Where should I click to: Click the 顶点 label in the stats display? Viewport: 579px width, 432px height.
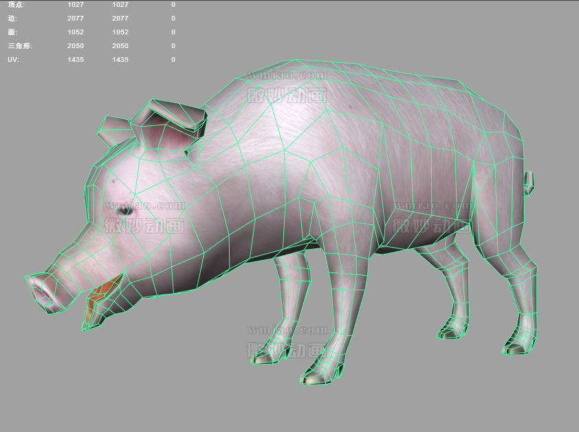click(16, 5)
